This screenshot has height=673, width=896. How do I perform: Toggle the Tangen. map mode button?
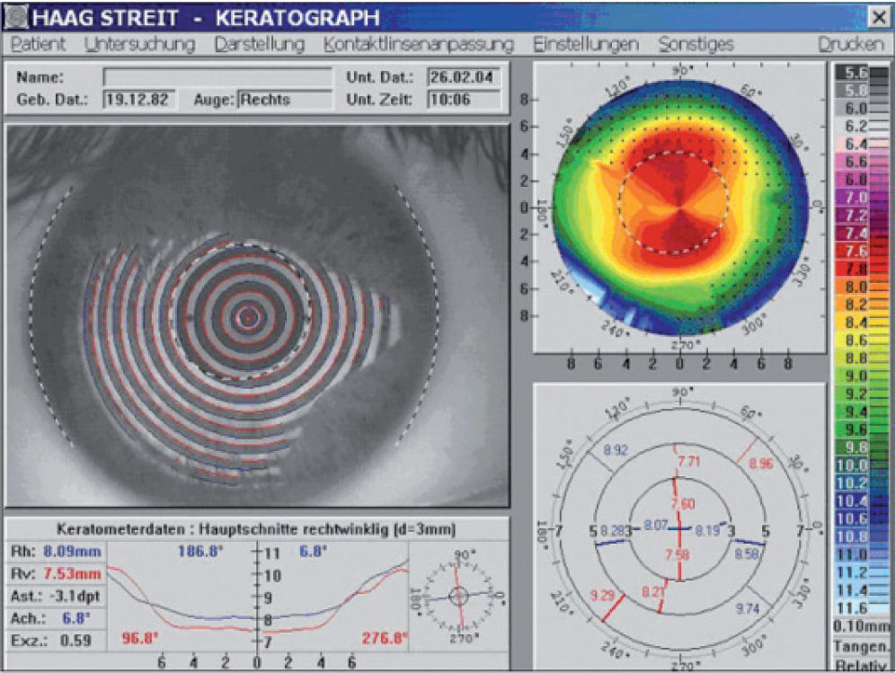click(861, 646)
